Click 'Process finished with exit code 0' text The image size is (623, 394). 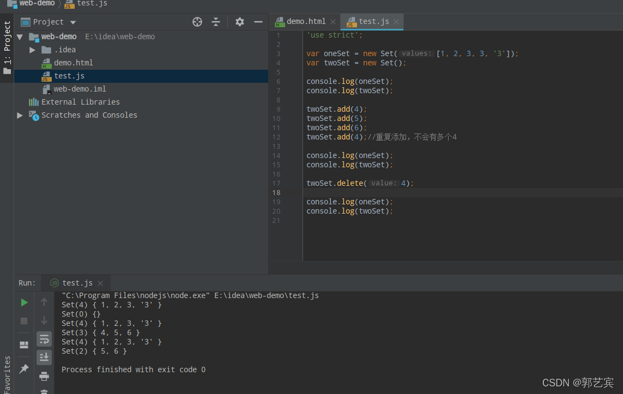click(134, 369)
